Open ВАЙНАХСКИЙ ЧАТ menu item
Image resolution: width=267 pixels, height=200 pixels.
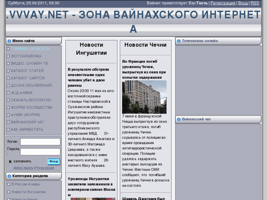(28, 122)
